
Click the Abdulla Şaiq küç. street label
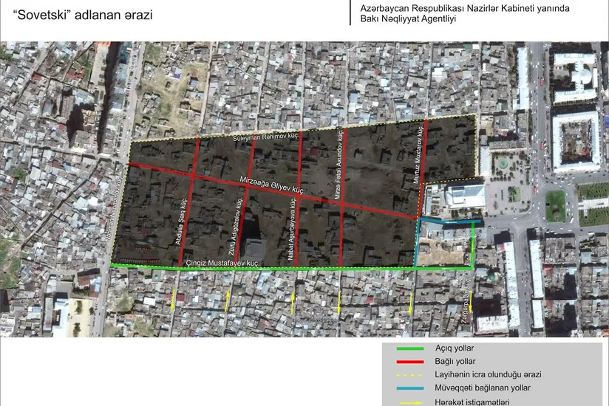pyautogui.click(x=181, y=221)
